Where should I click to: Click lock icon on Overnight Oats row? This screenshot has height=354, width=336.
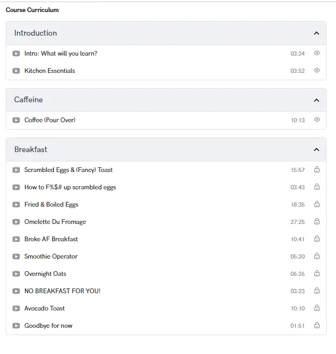[317, 274]
